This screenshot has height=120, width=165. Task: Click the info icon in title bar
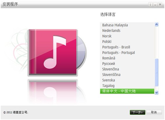(x=150, y=4)
